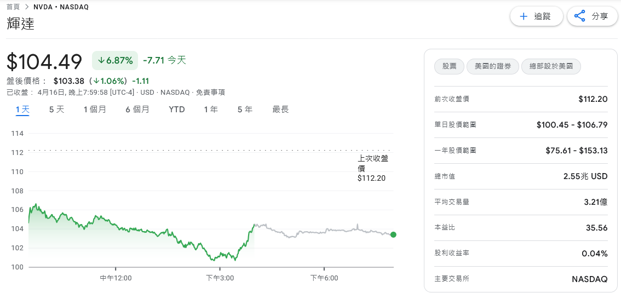Click the 本益比 row label
The image size is (621, 293).
point(445,228)
